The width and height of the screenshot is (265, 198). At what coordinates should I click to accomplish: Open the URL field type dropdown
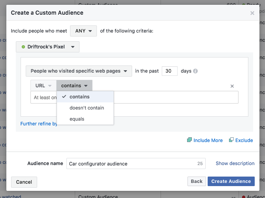43,86
